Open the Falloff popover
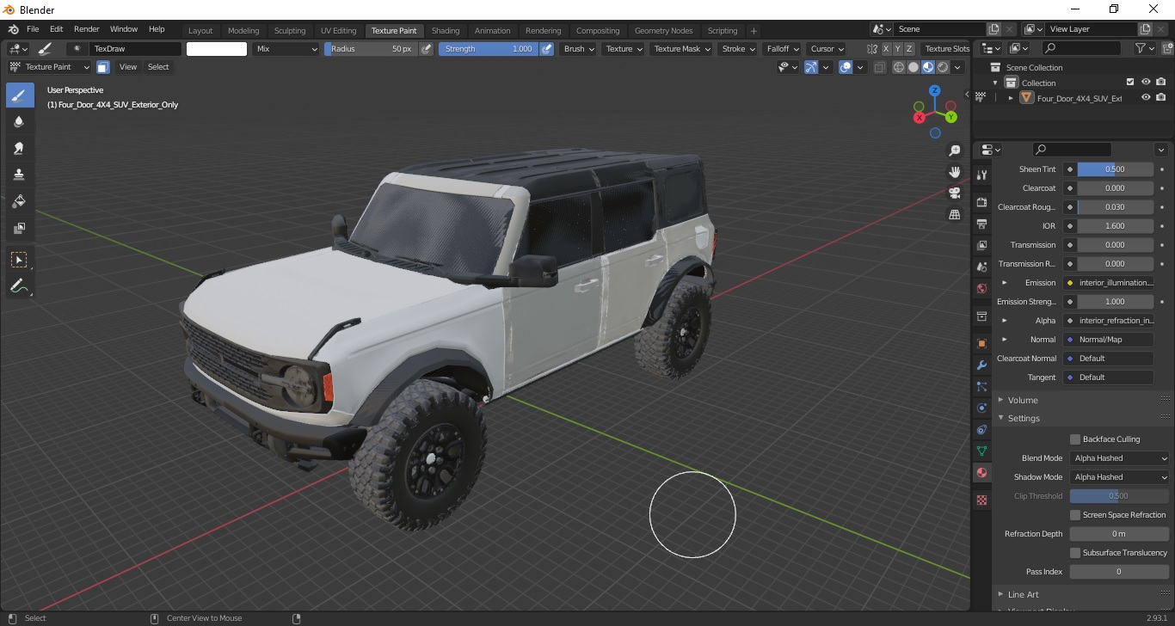 click(x=782, y=49)
